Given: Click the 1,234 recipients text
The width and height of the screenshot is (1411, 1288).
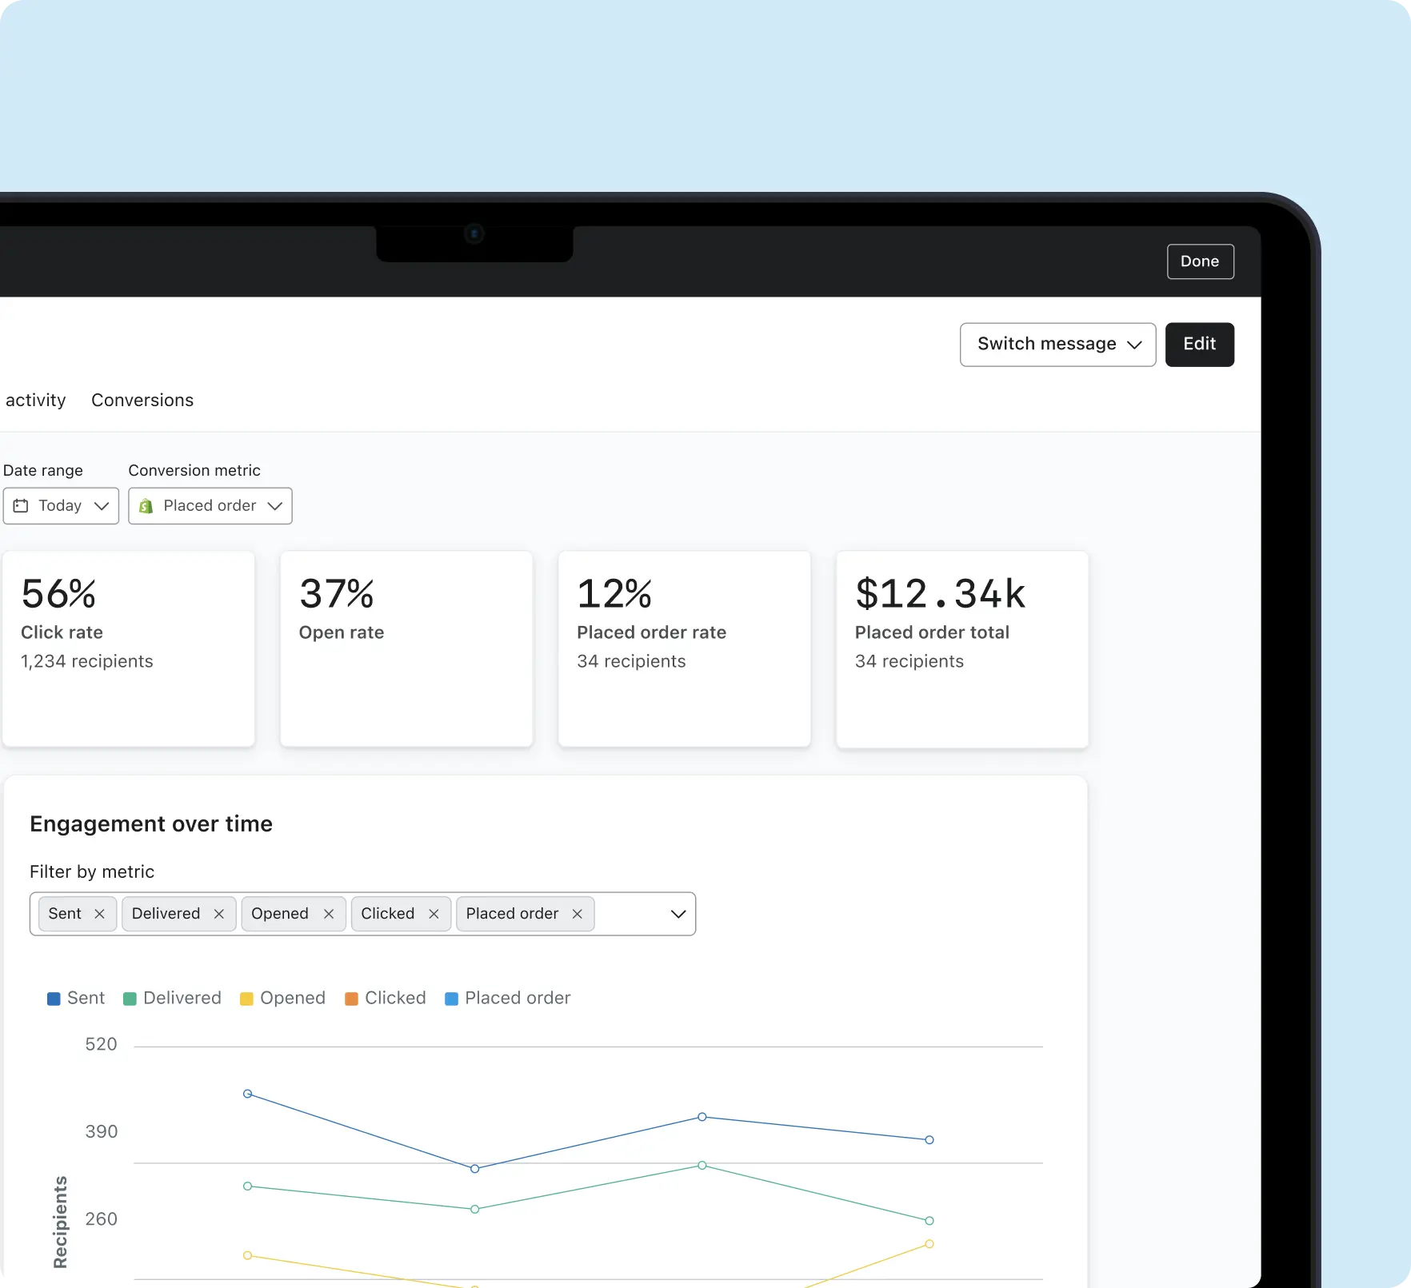Looking at the screenshot, I should [x=86, y=661].
